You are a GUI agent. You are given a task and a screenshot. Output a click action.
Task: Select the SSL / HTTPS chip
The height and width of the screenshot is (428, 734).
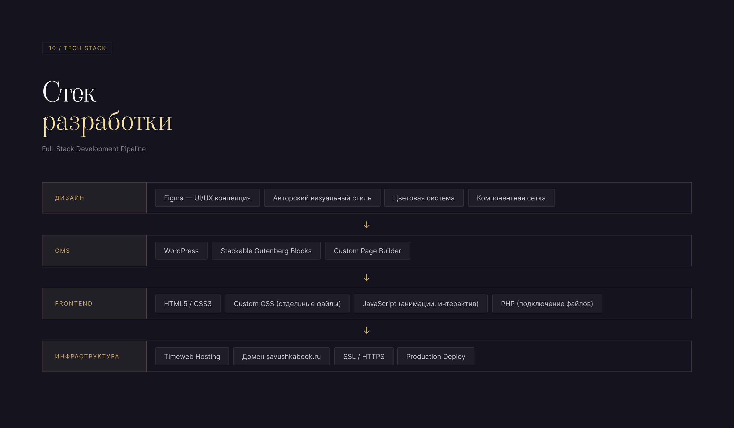coord(363,357)
